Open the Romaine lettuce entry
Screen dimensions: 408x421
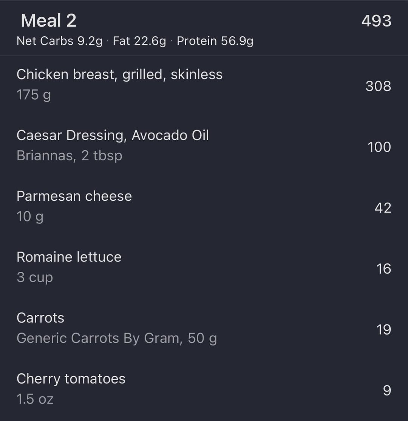(x=69, y=257)
